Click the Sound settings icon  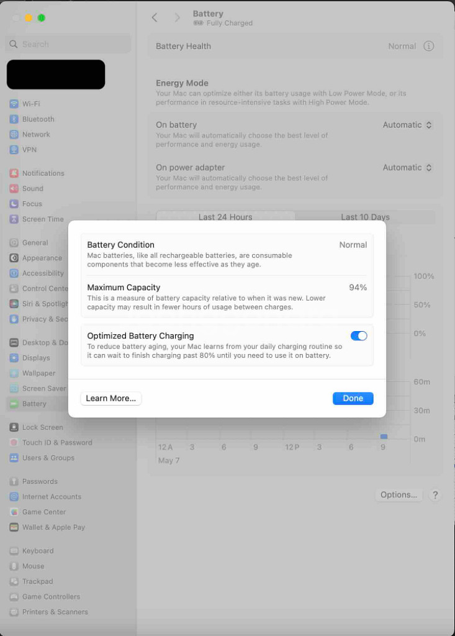tap(14, 189)
